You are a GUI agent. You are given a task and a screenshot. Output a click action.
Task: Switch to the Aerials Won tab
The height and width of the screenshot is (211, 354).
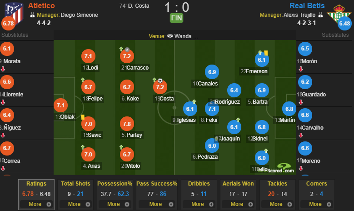pos(238,184)
